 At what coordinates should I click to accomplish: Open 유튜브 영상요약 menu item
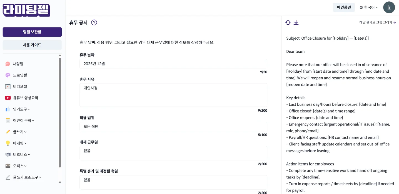click(26, 98)
